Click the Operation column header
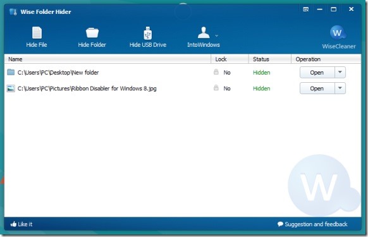 pos(326,59)
